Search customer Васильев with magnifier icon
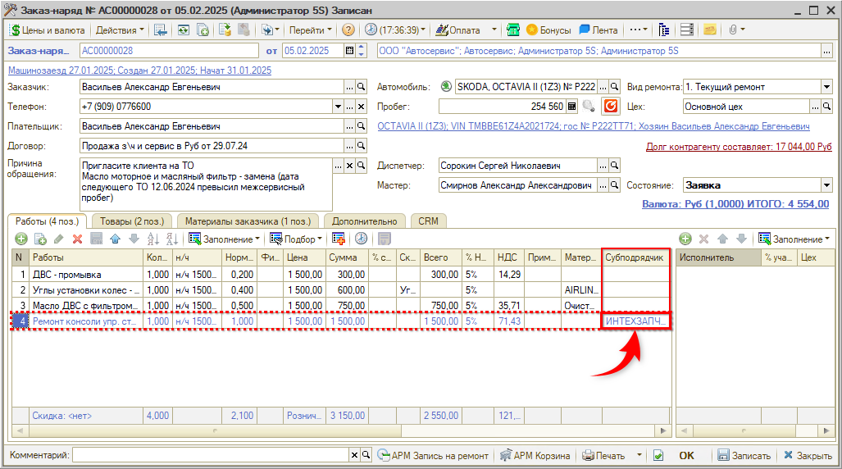This screenshot has width=842, height=469. (x=360, y=86)
